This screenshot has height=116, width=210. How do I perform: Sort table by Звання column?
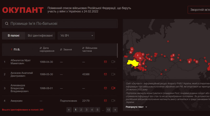coord(66,50)
